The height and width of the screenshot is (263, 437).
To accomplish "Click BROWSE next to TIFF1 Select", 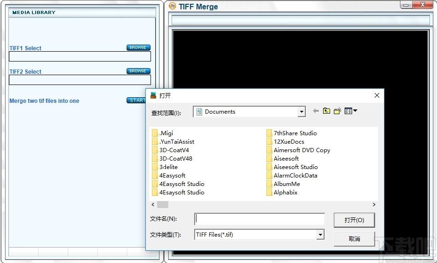I will (138, 47).
